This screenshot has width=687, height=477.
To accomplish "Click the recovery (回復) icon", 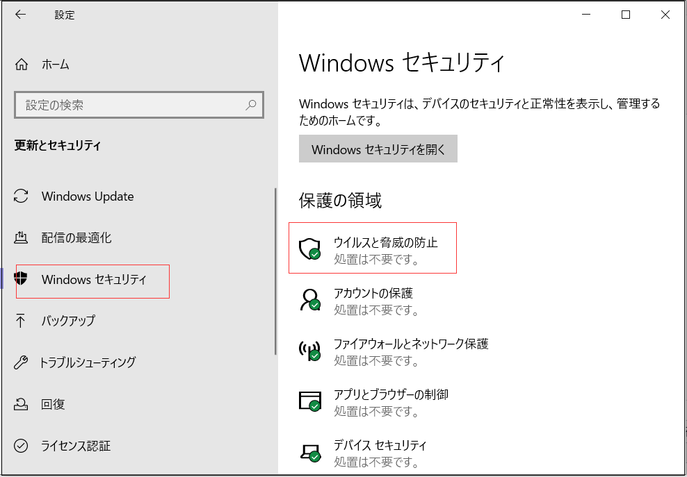I will pyautogui.click(x=21, y=404).
